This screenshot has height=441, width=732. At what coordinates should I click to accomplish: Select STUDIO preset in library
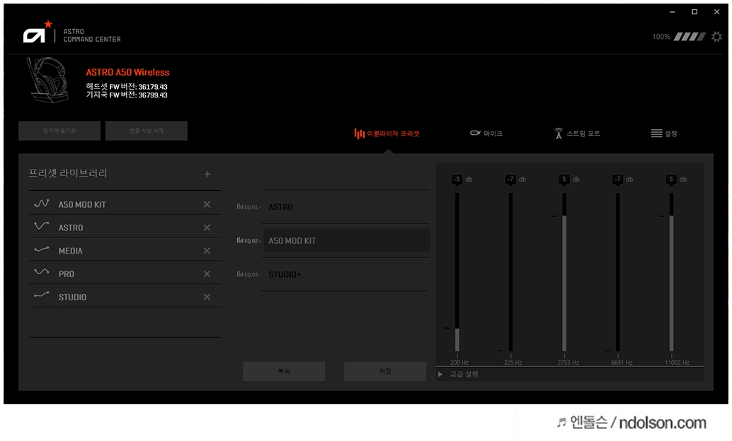[124, 296]
